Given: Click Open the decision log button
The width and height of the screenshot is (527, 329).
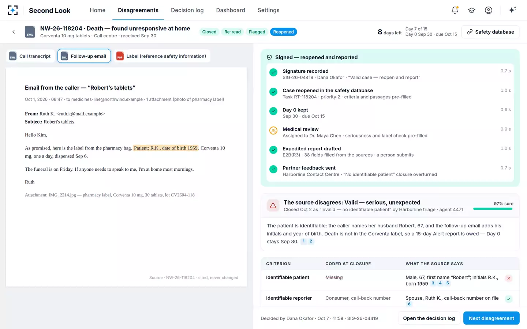Looking at the screenshot, I should 429,318.
